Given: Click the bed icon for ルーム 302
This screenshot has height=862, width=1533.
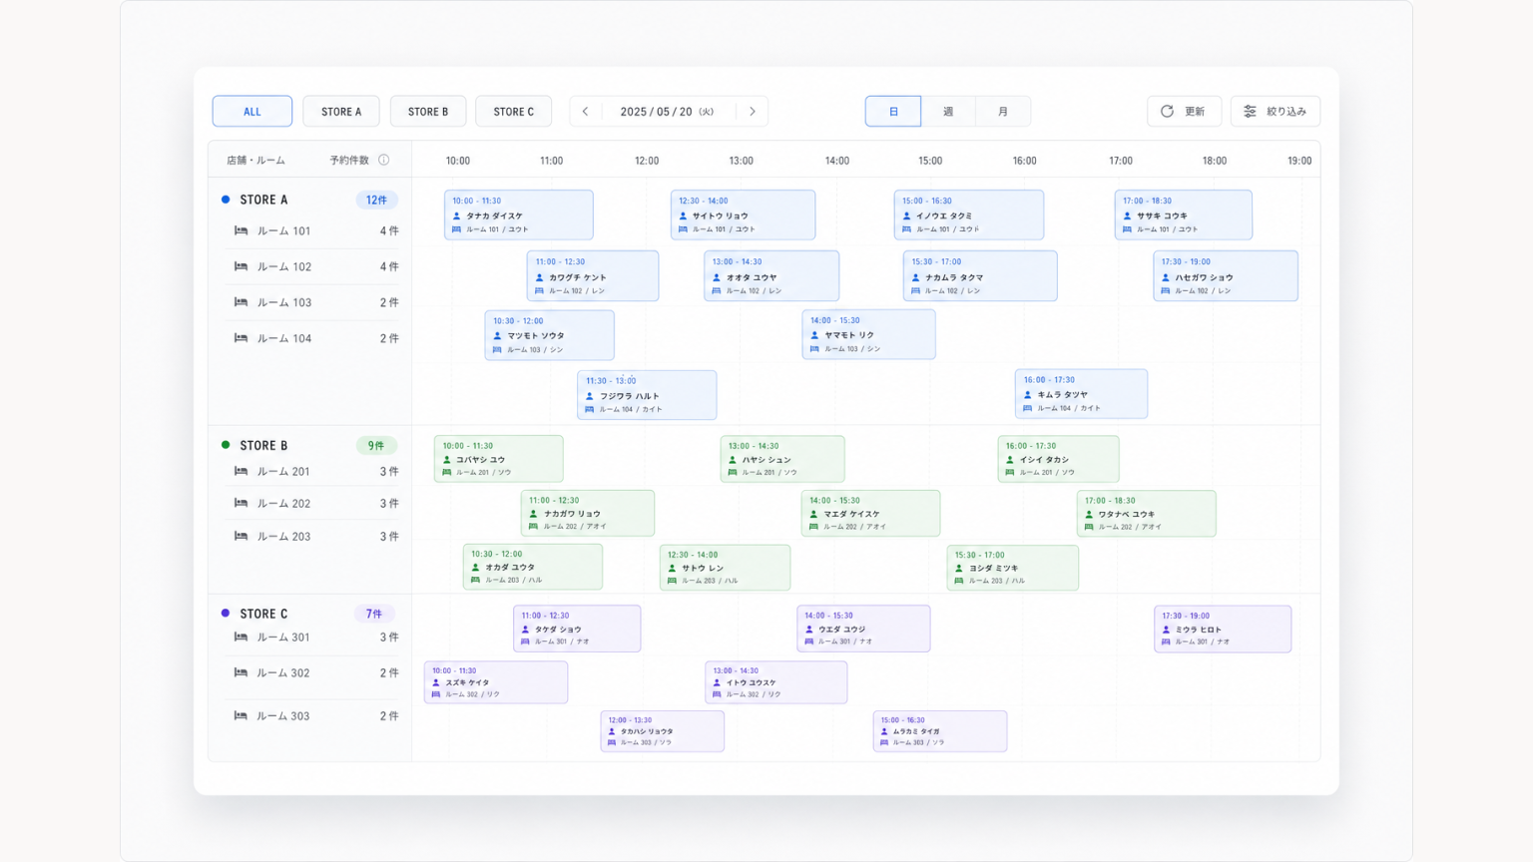Looking at the screenshot, I should (241, 672).
